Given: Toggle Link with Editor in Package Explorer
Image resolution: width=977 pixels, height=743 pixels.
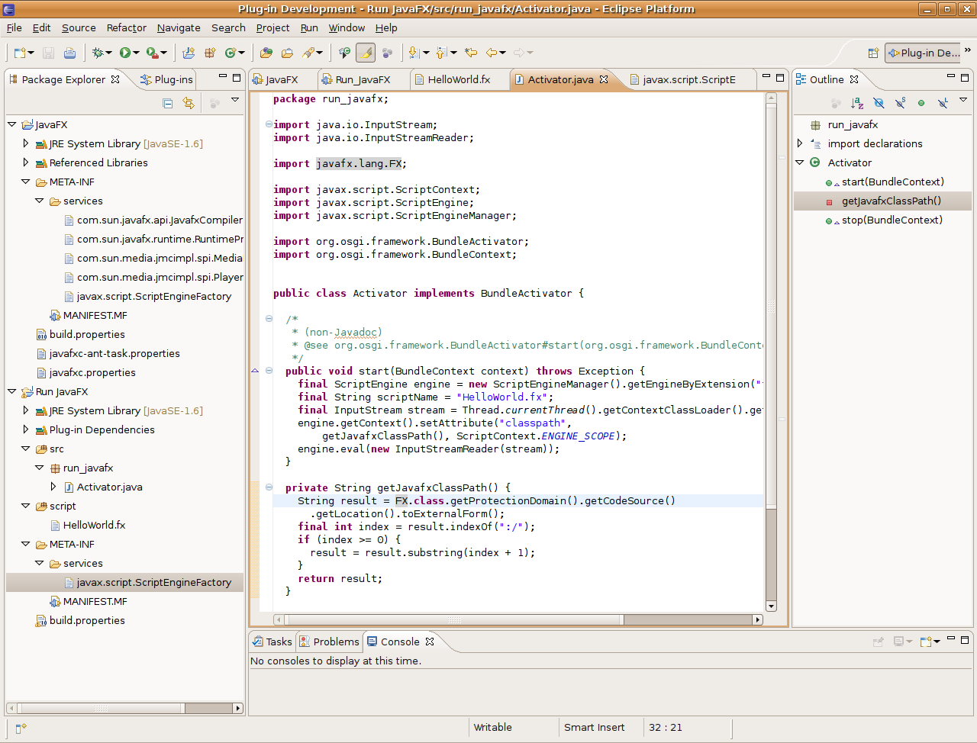Looking at the screenshot, I should click(189, 103).
